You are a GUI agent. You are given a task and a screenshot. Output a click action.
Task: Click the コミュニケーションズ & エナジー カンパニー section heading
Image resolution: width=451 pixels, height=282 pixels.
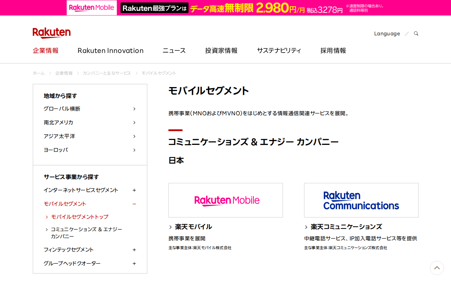point(253,142)
